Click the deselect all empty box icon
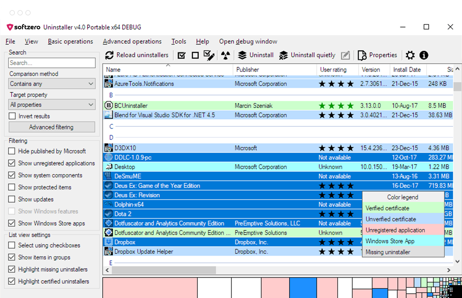 tap(195, 55)
